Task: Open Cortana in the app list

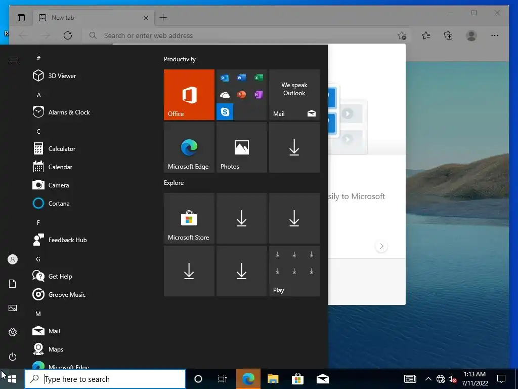Action: tap(89, 204)
